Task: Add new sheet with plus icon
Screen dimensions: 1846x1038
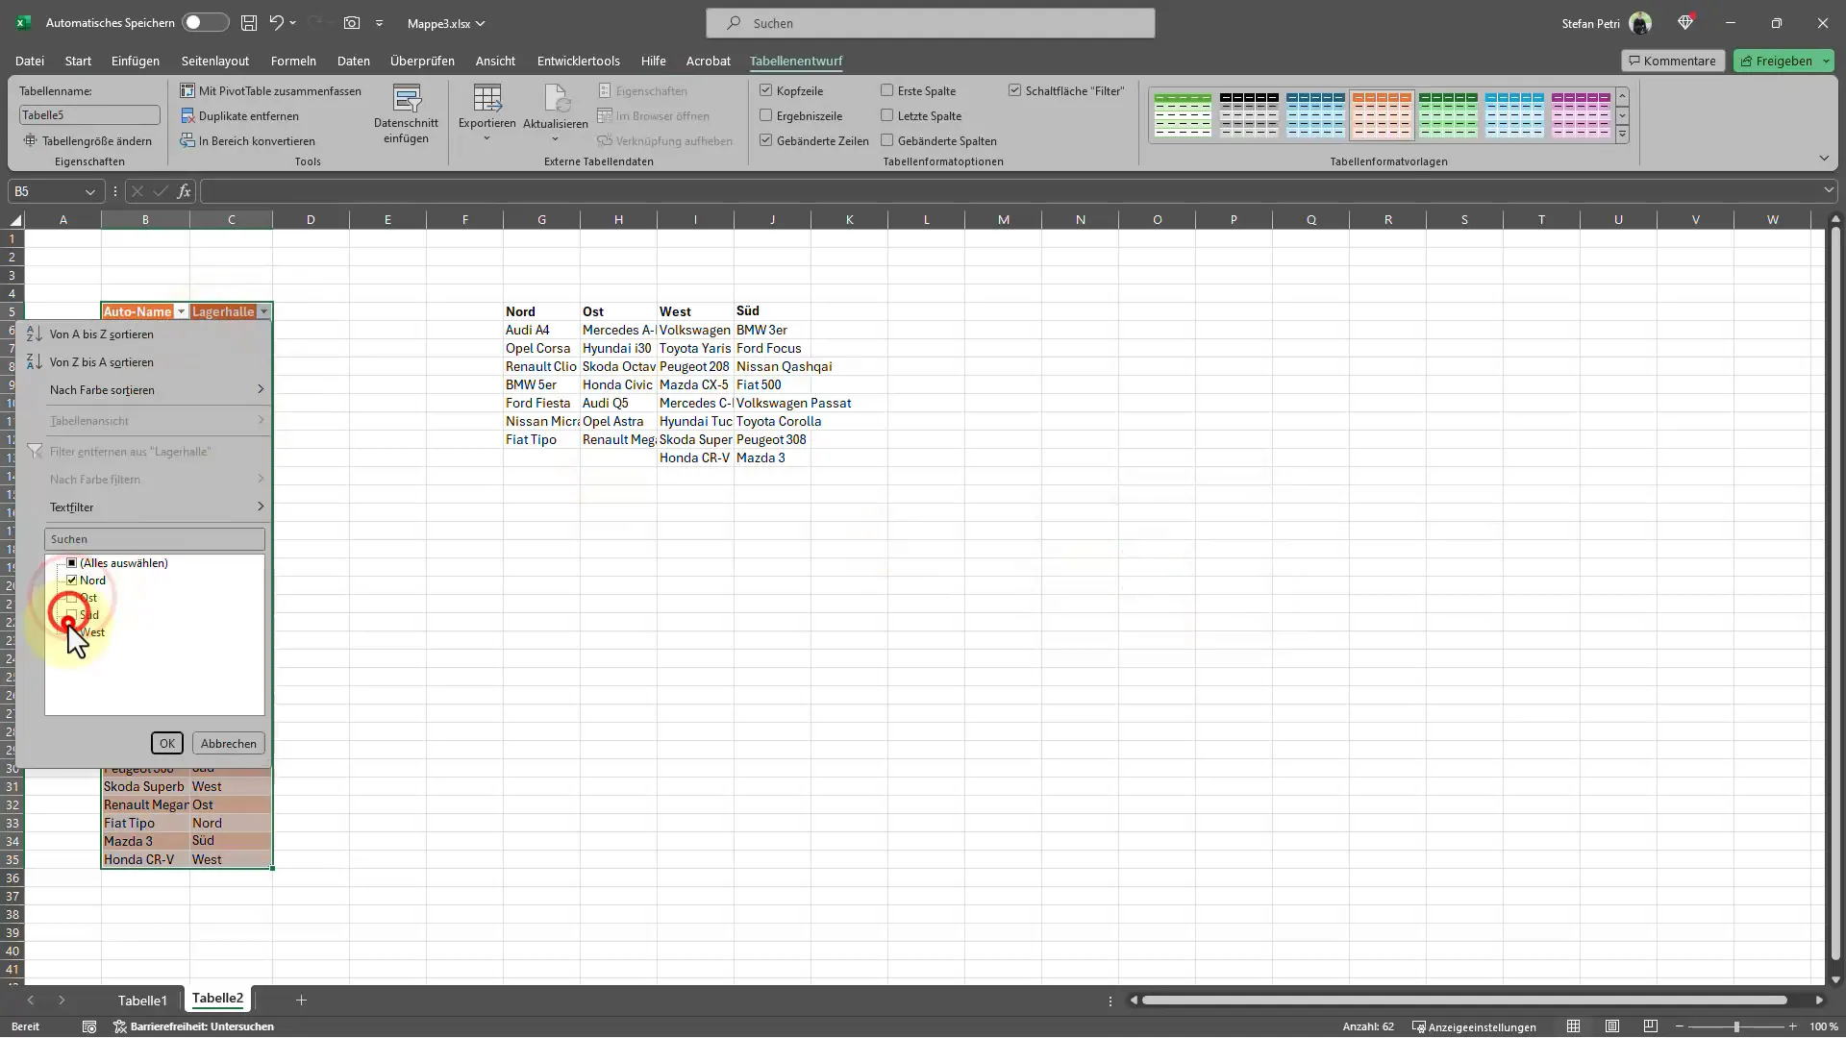Action: tap(301, 1001)
